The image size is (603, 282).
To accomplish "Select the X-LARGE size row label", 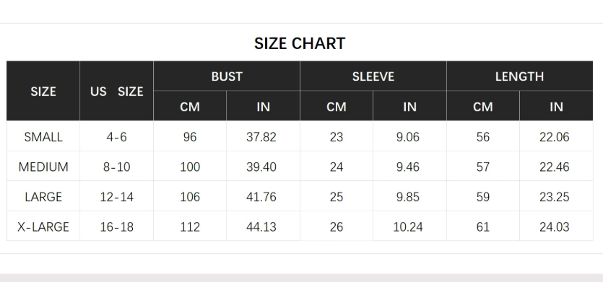I will (x=43, y=226).
